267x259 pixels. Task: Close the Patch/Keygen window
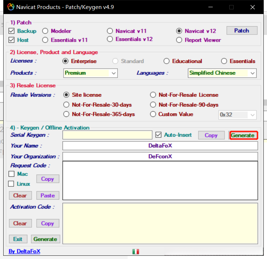point(253,7)
